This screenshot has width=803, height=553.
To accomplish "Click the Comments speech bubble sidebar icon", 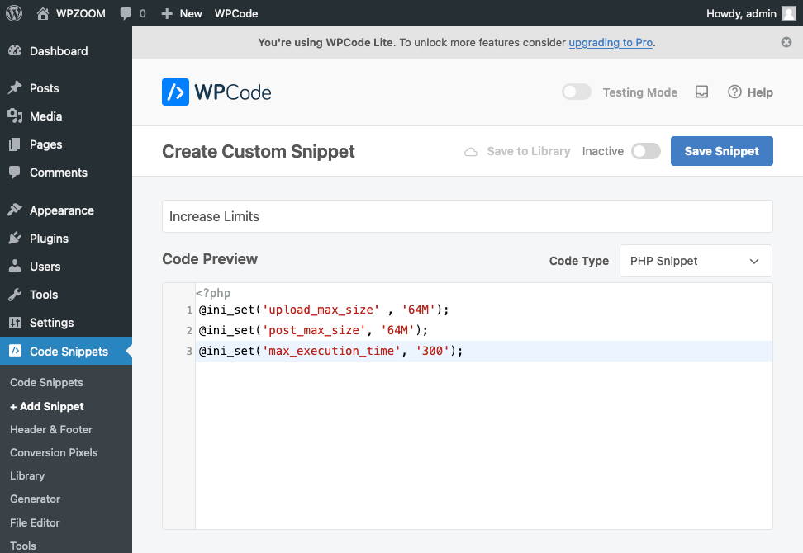I will (15, 173).
